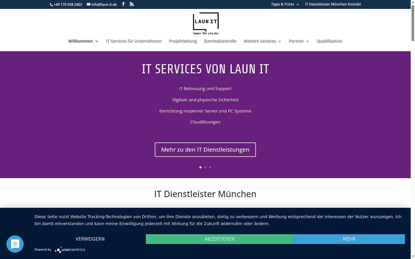Click the envelope email icon
The height and width of the screenshot is (259, 415).
pos(88,4)
